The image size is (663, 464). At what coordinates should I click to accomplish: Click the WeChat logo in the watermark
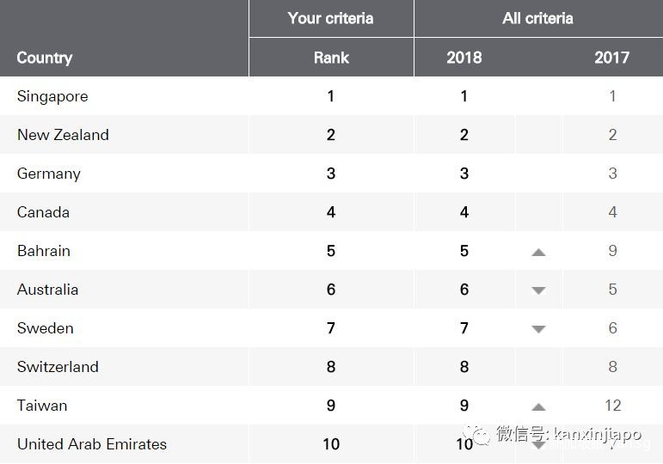[481, 434]
